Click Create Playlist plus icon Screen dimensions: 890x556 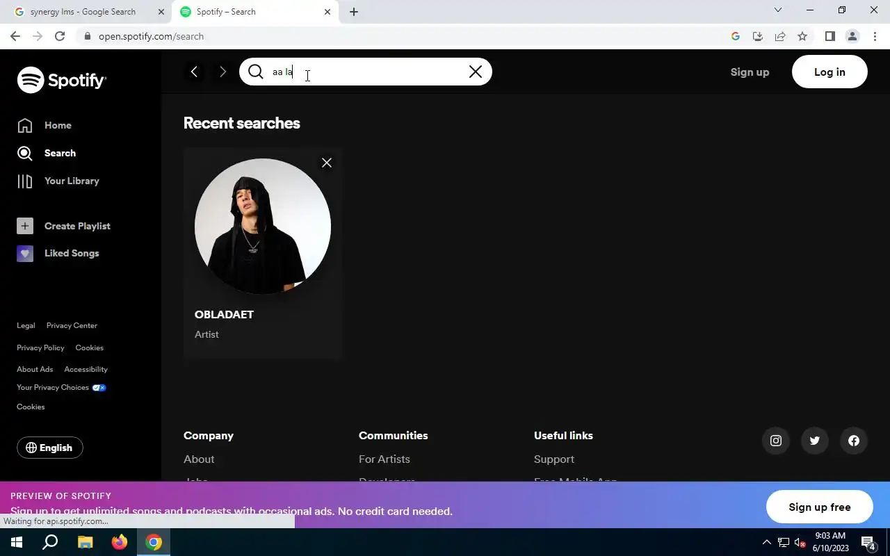25,226
